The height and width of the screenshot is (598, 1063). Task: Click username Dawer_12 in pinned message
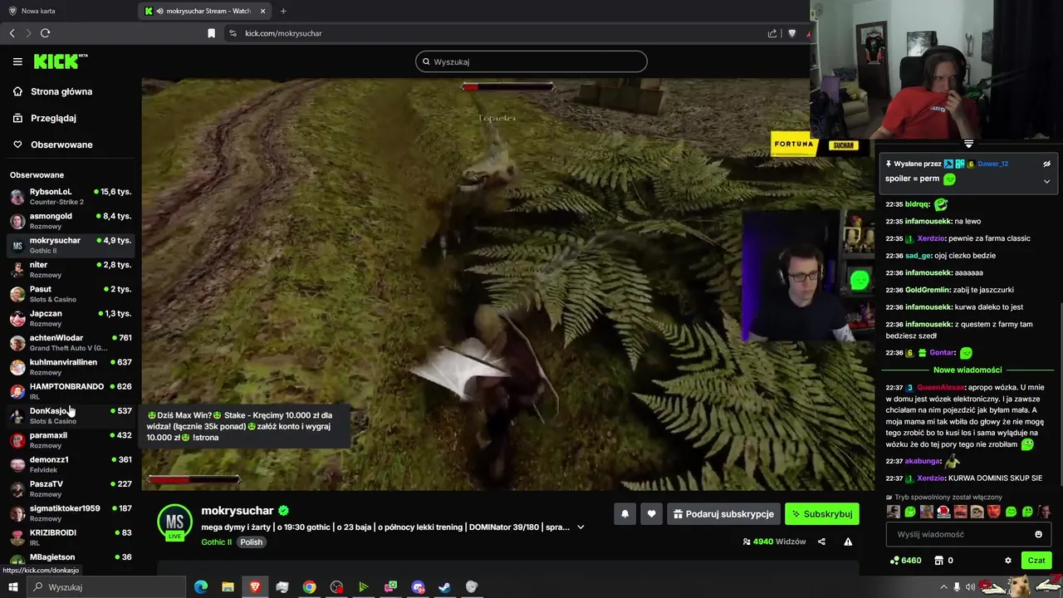(x=992, y=164)
